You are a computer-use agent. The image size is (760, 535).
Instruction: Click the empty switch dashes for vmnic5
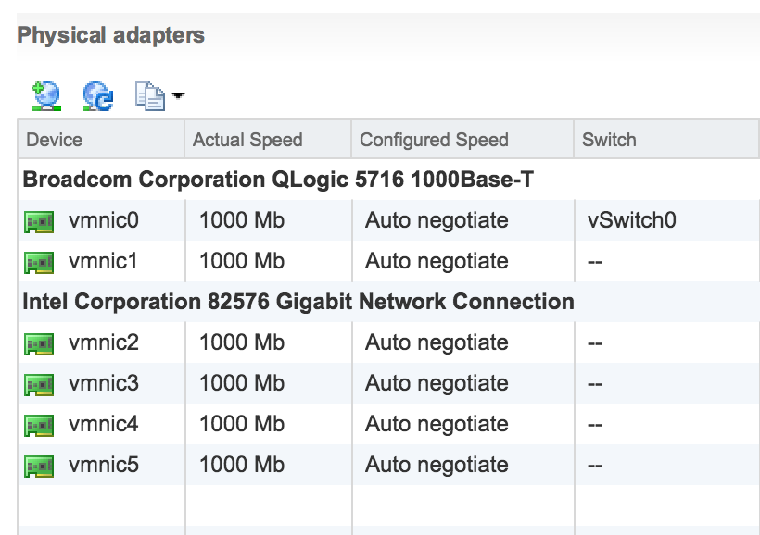(595, 466)
